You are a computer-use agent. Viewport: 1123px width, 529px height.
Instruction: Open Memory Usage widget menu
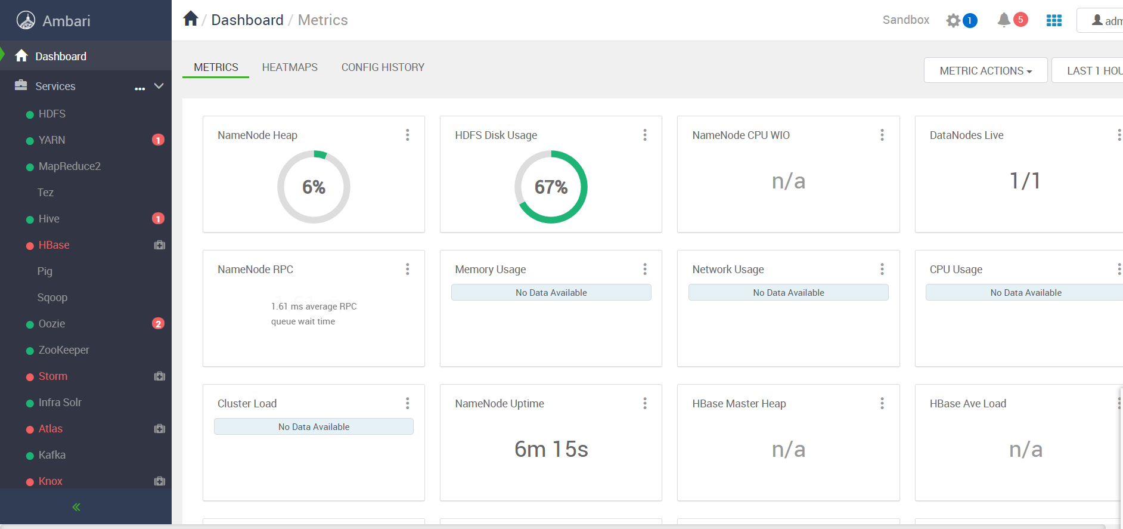pos(645,269)
